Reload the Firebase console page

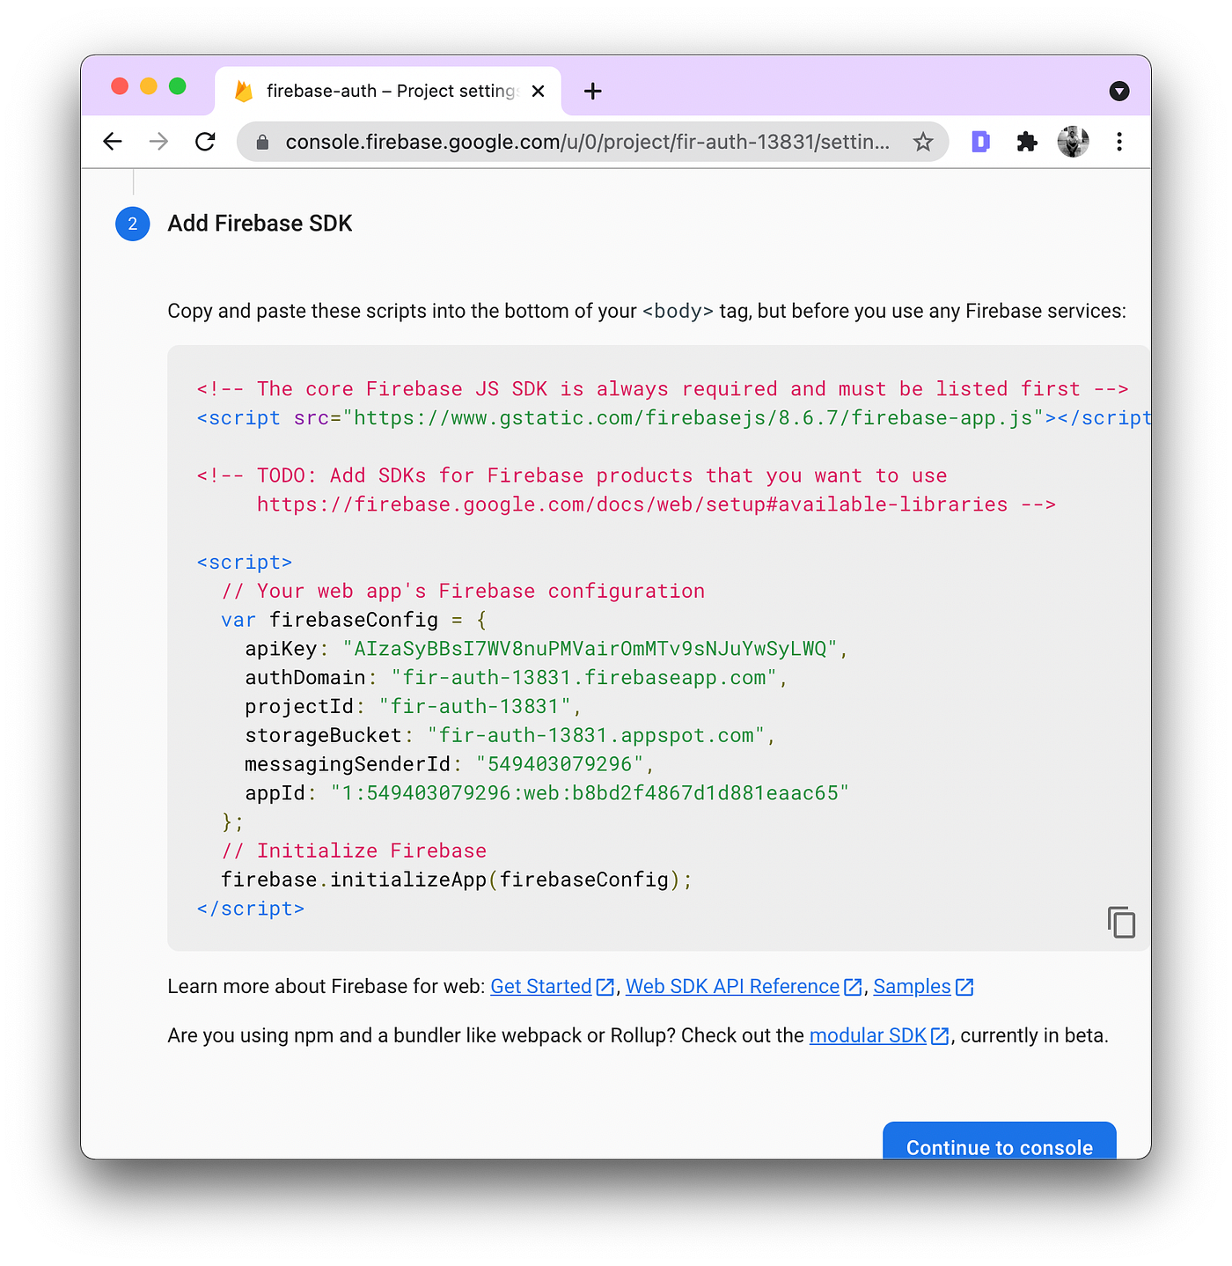(x=205, y=142)
